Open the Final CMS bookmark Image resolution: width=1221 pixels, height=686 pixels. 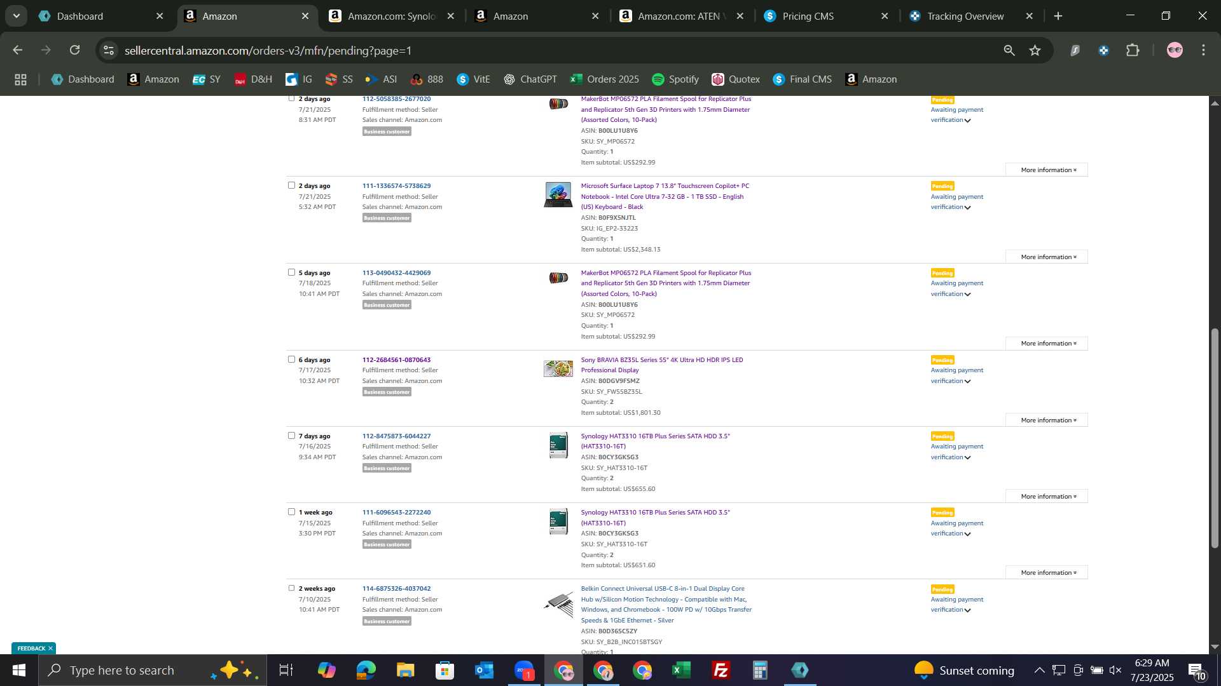(802, 79)
